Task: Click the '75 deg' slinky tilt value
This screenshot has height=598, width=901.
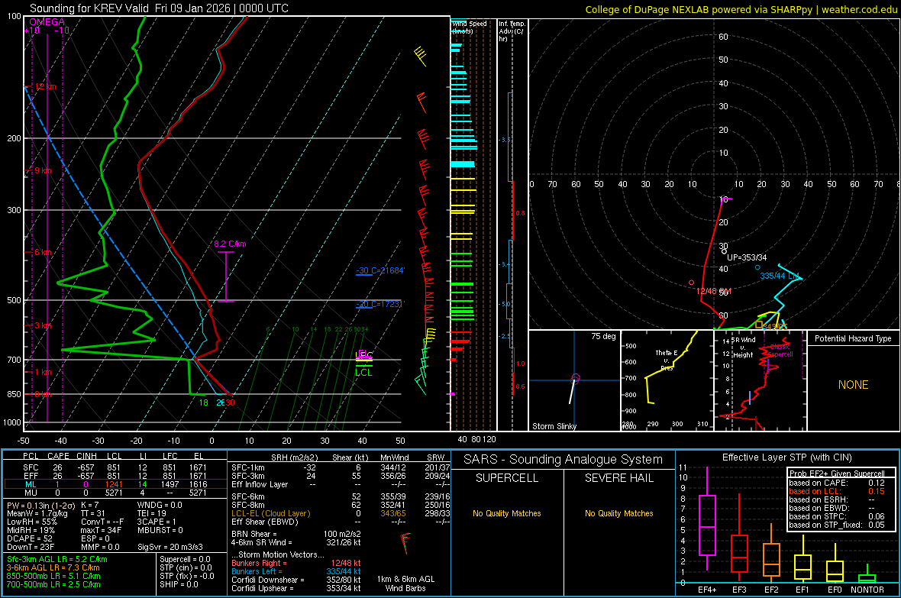Action: coord(603,336)
